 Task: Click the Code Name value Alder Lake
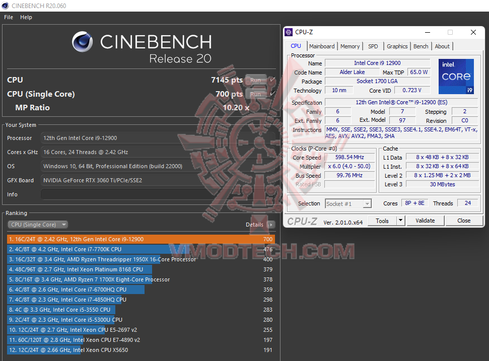point(352,72)
